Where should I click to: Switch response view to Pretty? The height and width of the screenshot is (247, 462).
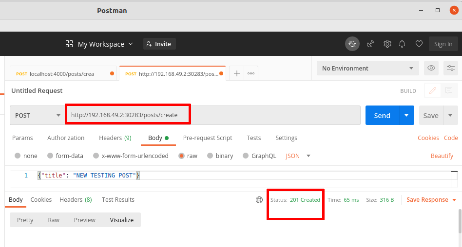point(25,220)
